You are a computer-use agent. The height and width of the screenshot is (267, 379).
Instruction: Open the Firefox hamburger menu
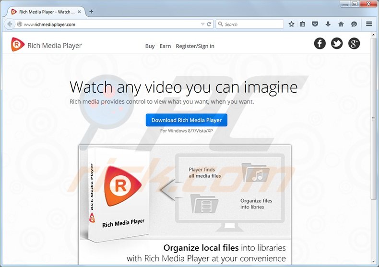[x=369, y=24]
